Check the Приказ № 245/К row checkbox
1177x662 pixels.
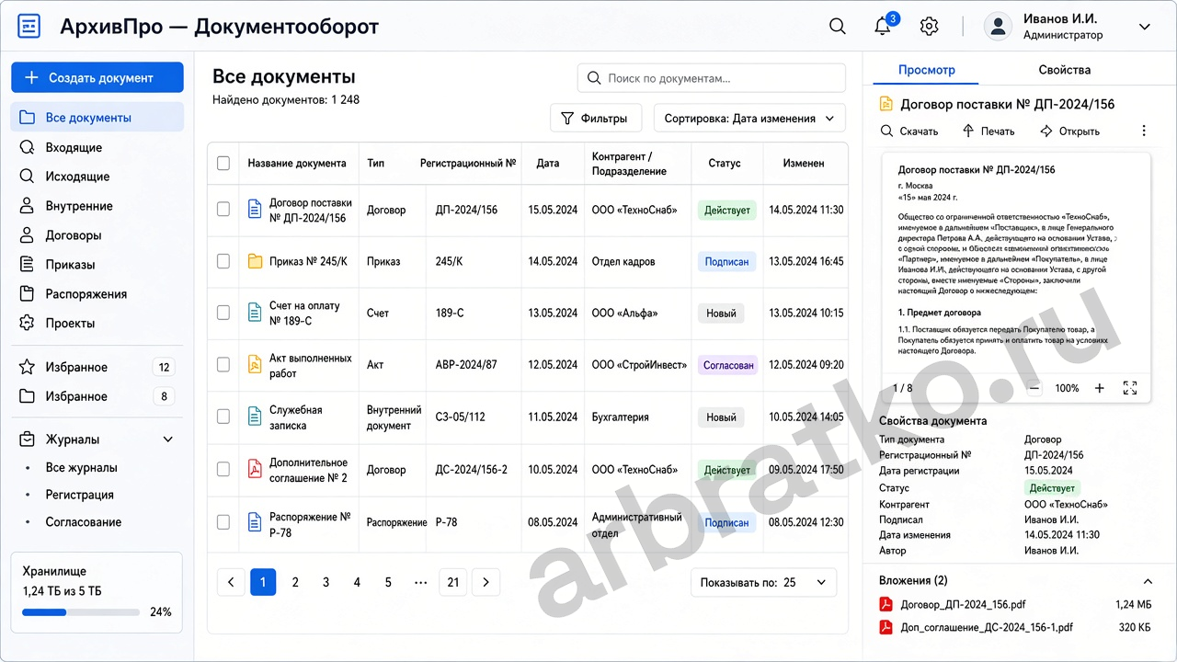coord(223,261)
